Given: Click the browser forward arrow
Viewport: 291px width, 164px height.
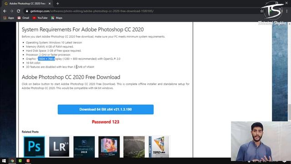Looking at the screenshot, I should click(x=11, y=11).
